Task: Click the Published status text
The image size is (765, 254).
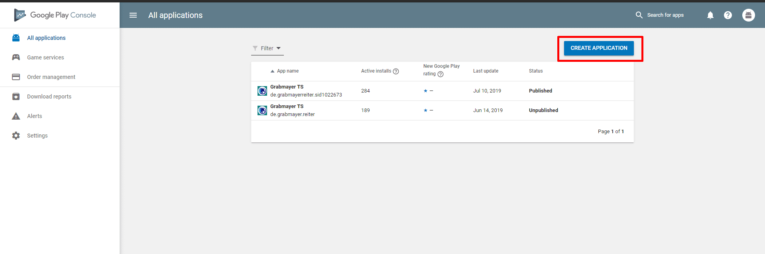Action: 541,91
